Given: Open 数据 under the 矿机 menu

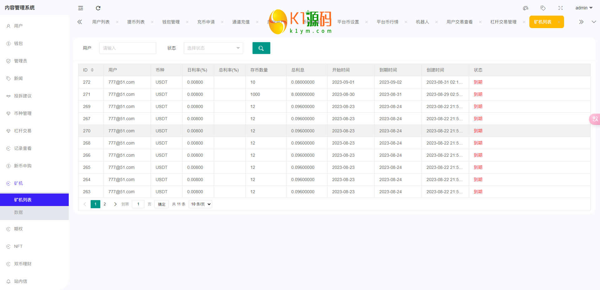Looking at the screenshot, I should [x=18, y=212].
